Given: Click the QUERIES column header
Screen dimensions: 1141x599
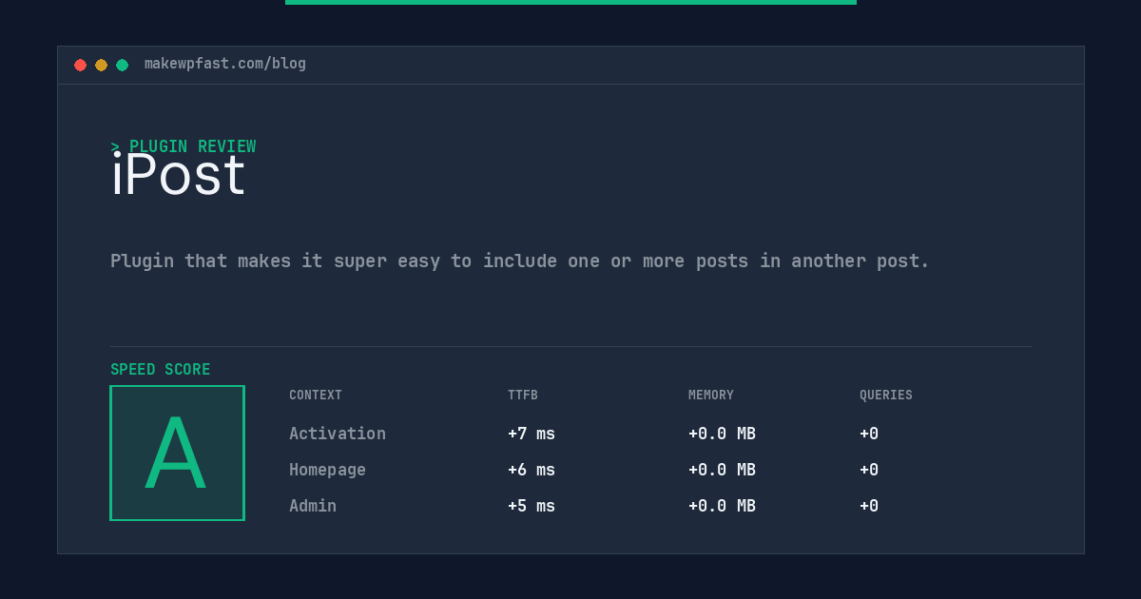Looking at the screenshot, I should click(886, 396).
